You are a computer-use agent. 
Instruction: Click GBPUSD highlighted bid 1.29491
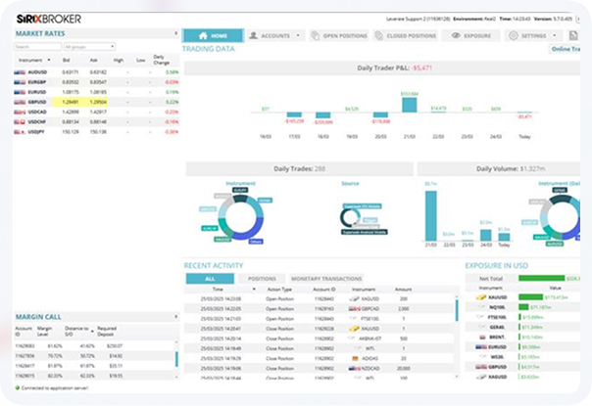[71, 102]
